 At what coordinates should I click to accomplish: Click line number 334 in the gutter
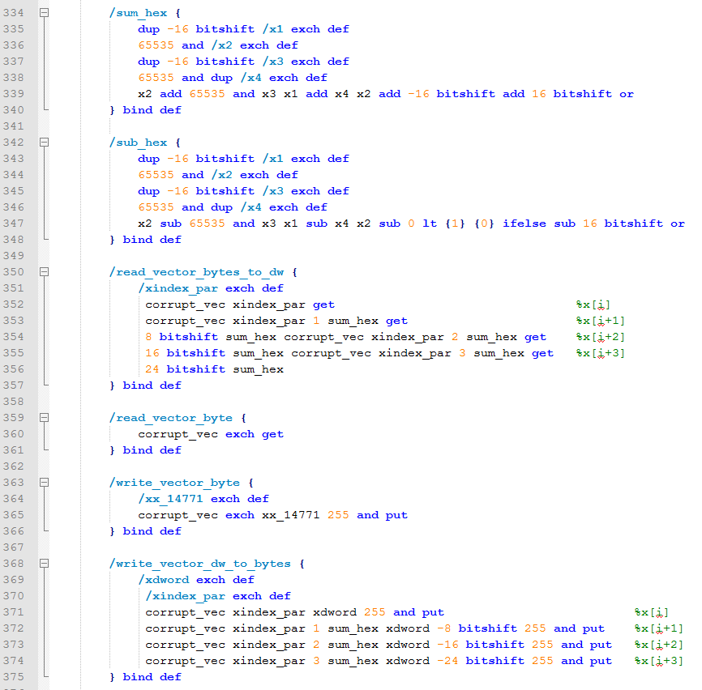pos(14,13)
